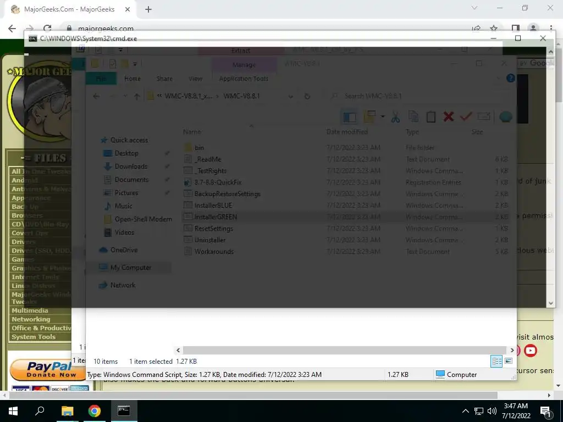The height and width of the screenshot is (422, 563).
Task: Click the Email envelope icon in Explorer toolbar
Action: (x=484, y=116)
